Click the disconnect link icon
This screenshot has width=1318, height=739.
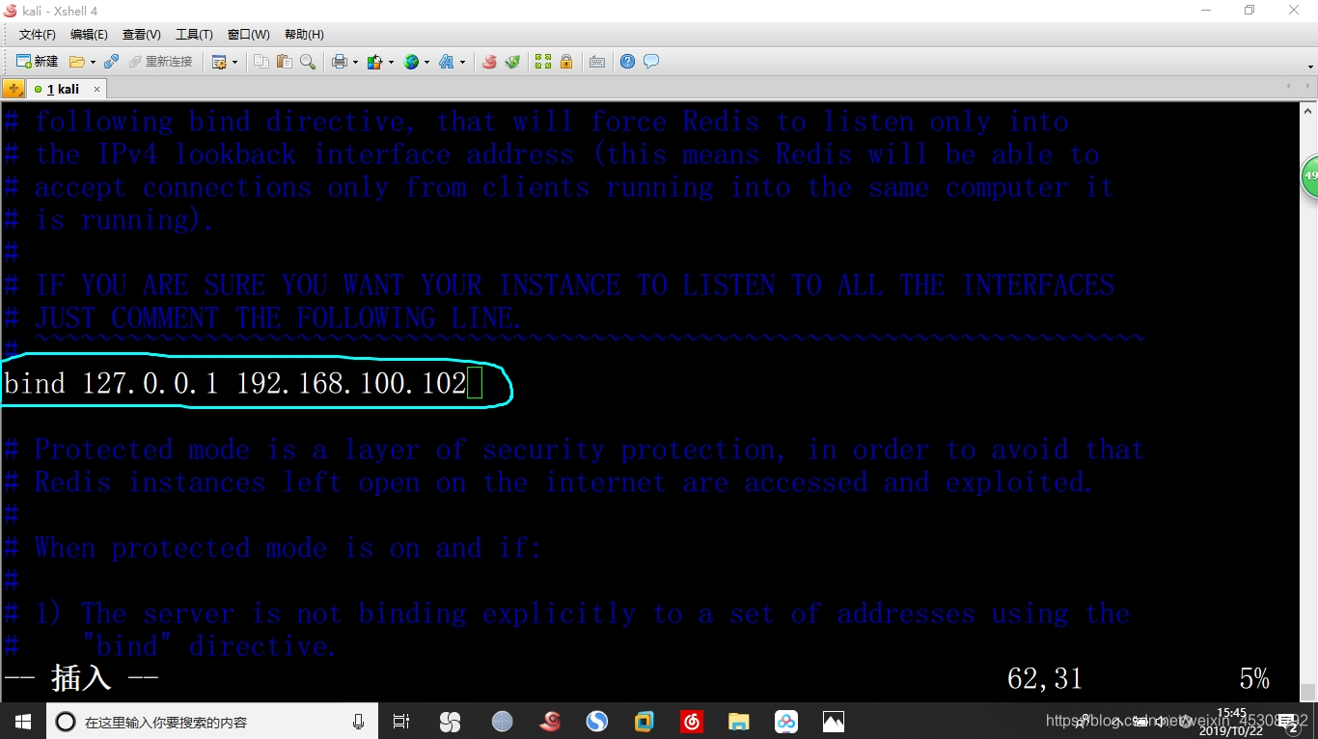(x=111, y=62)
